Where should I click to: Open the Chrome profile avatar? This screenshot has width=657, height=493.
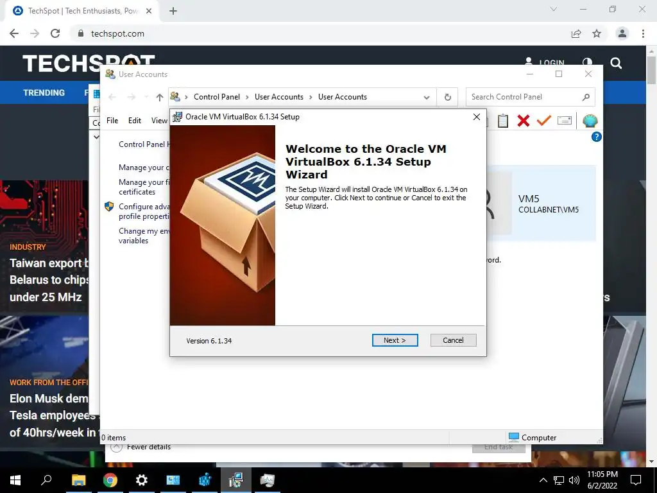coord(622,33)
